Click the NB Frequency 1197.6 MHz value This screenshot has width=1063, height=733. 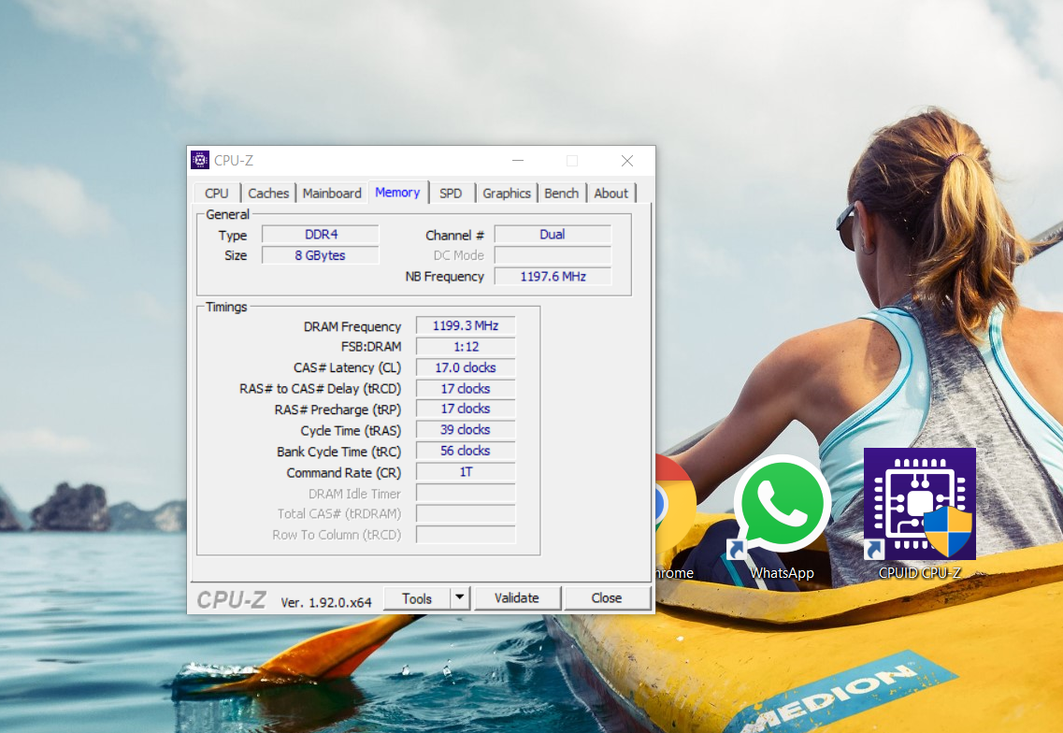point(553,277)
